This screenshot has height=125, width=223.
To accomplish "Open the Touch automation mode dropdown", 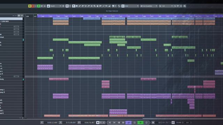I will pos(56,6).
